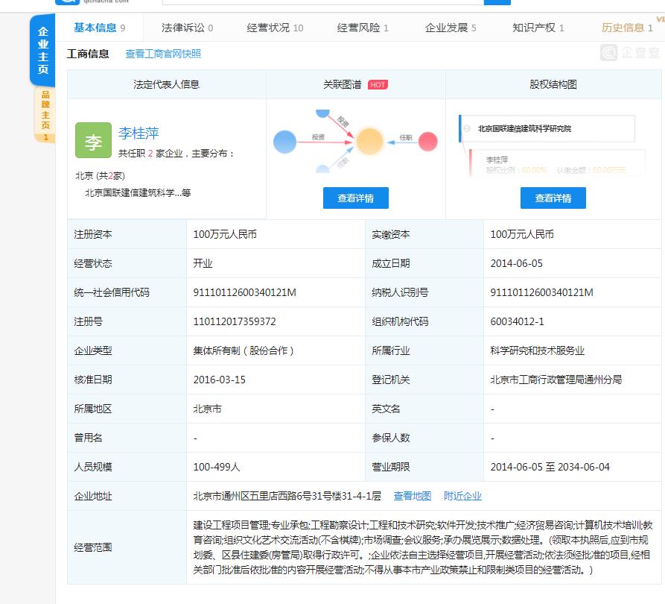
Task: Select the 经营风险 tab
Action: pyautogui.click(x=363, y=28)
